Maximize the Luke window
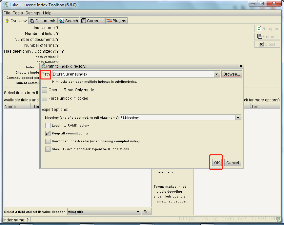 (x=262, y=4)
